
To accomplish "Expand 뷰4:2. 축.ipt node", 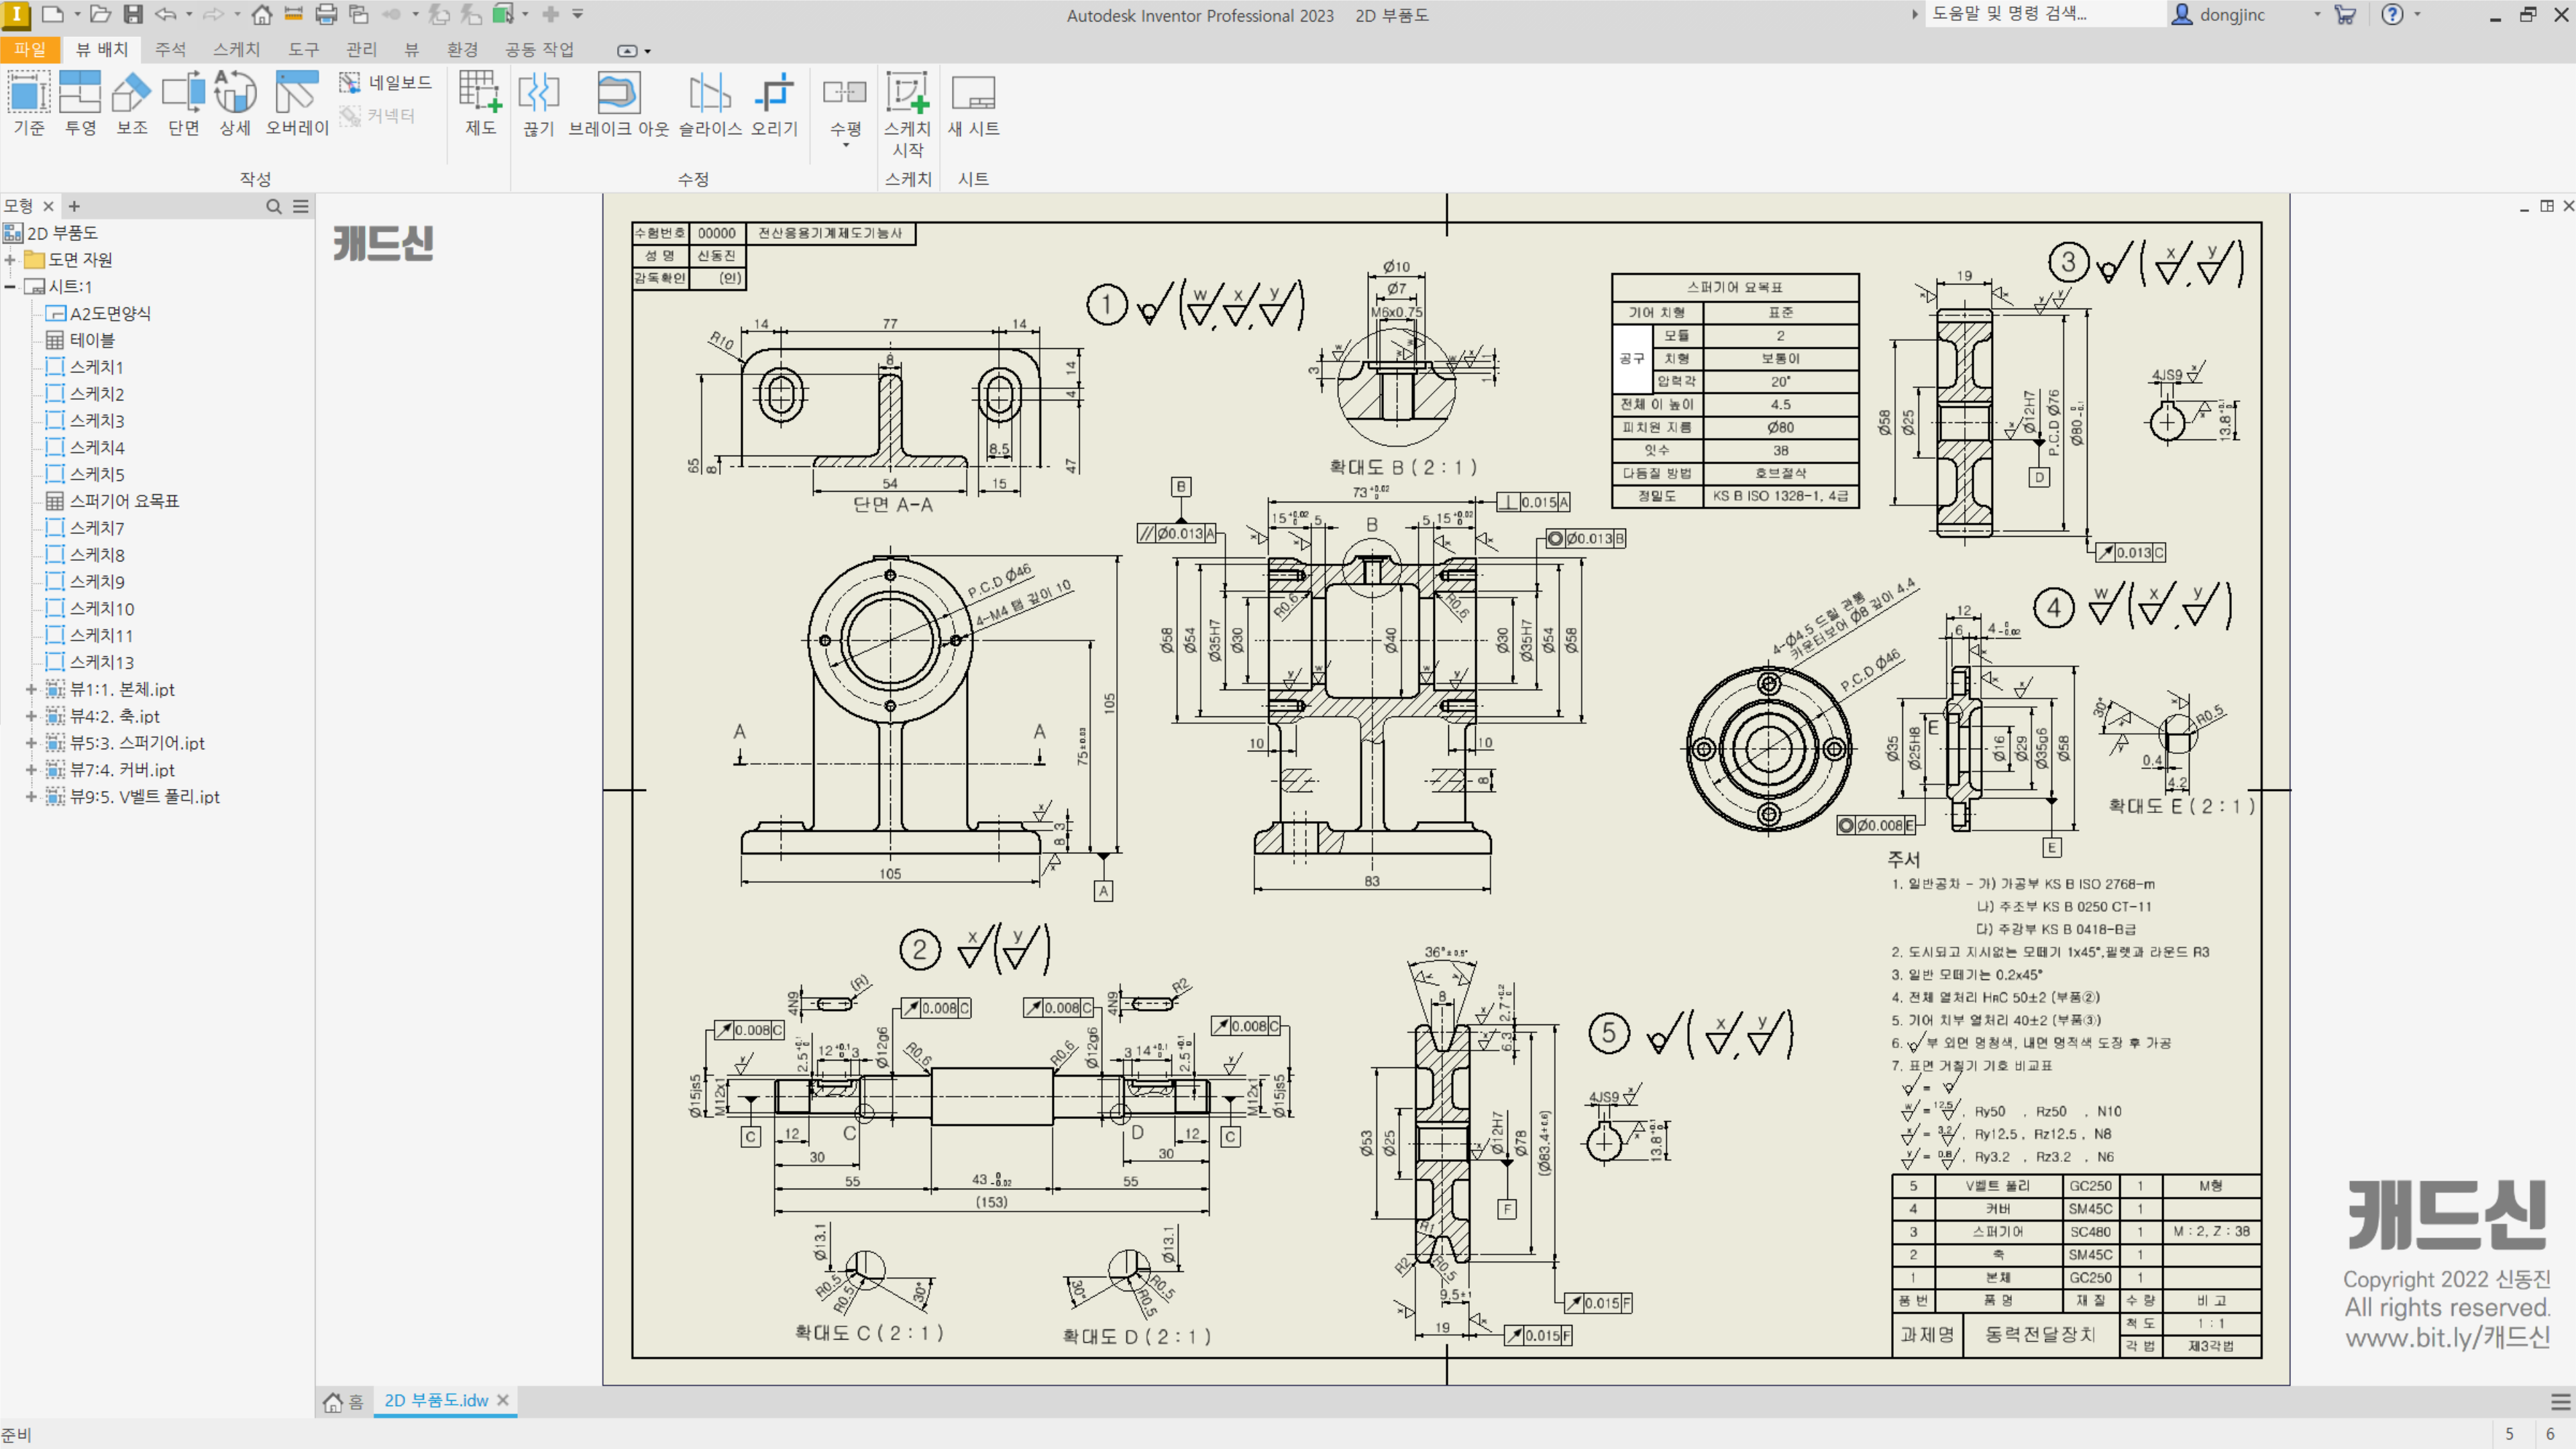I will 30,717.
